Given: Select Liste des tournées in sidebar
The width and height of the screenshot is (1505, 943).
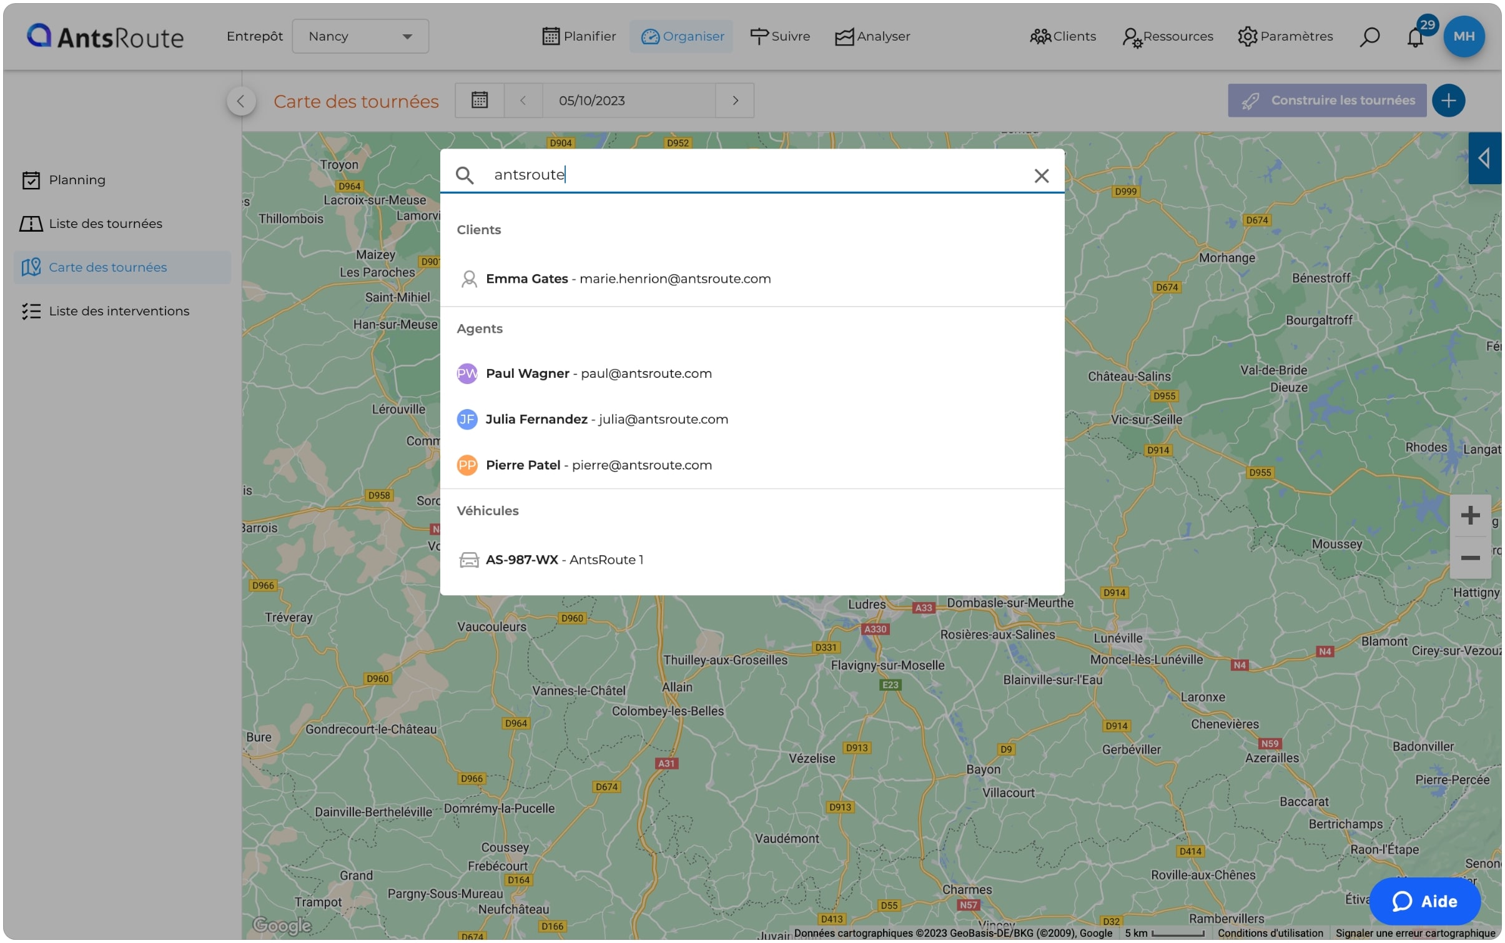Looking at the screenshot, I should [122, 224].
